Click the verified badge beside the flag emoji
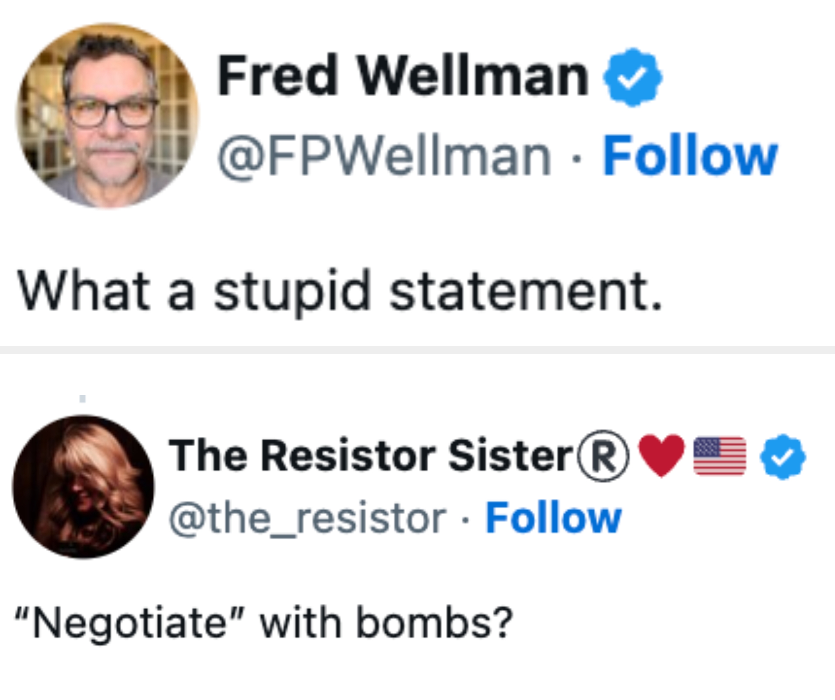The width and height of the screenshot is (835, 700). pyautogui.click(x=783, y=457)
